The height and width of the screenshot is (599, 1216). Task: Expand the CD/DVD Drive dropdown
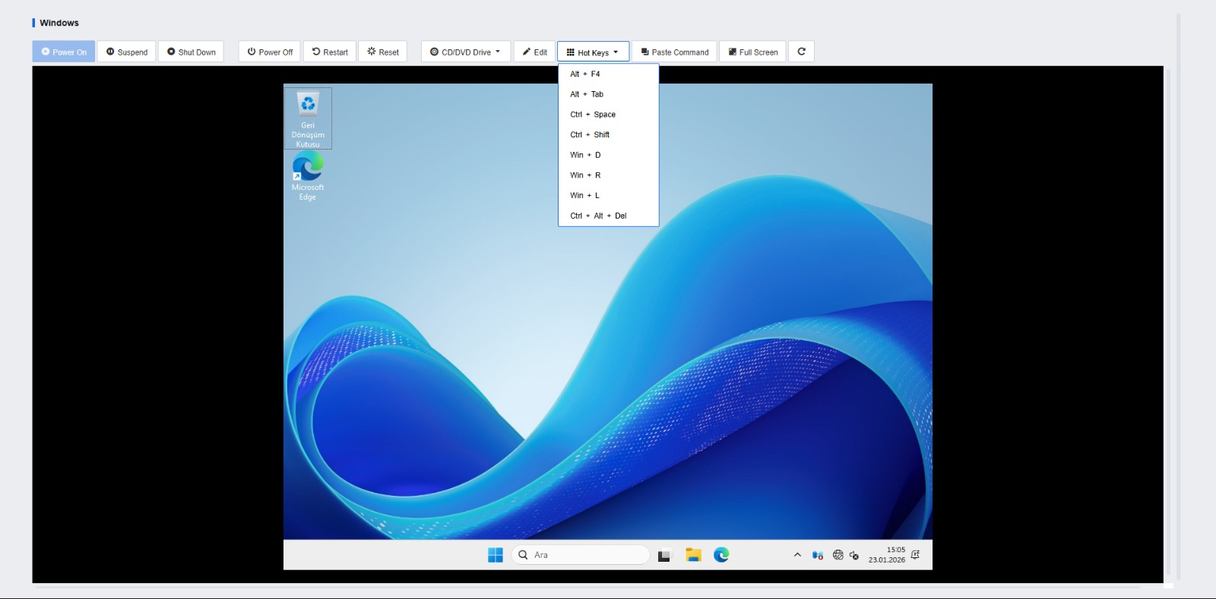click(x=465, y=52)
